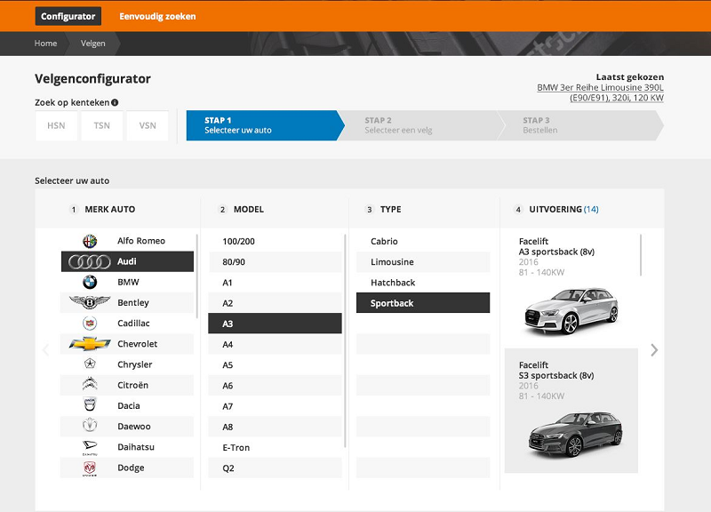Select model A5
The height and width of the screenshot is (512, 711).
[275, 365]
